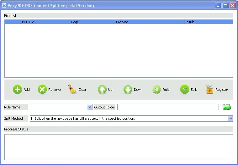Viewport: 238px width, 165px height.
Task: Browse output folder with green folder icon
Action: click(227, 107)
